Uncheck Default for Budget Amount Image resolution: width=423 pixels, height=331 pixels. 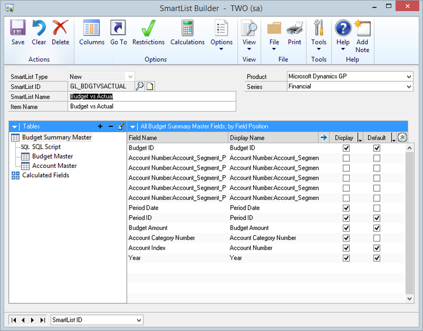tap(377, 228)
